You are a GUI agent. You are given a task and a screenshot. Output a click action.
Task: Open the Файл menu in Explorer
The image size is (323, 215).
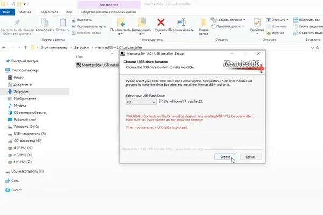pyautogui.click(x=6, y=12)
